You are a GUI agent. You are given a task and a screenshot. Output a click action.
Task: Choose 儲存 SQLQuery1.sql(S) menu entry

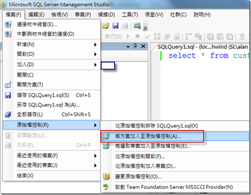[51, 95]
